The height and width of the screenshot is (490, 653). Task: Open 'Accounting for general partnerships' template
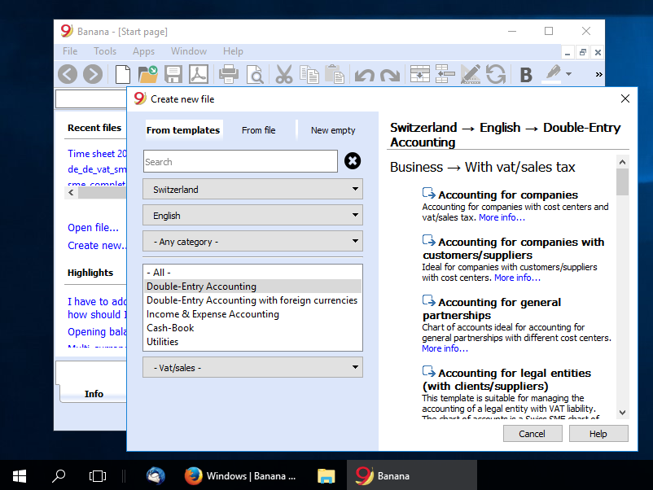492,308
